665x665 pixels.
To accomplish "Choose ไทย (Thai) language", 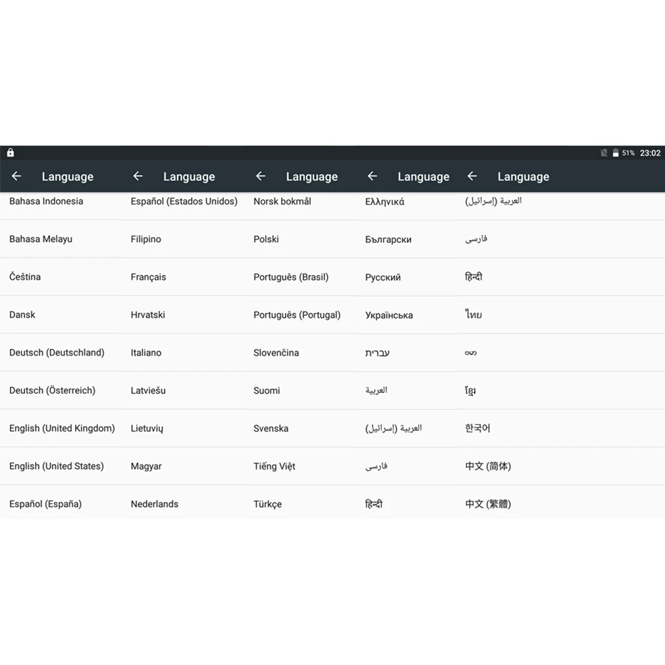I will [473, 315].
